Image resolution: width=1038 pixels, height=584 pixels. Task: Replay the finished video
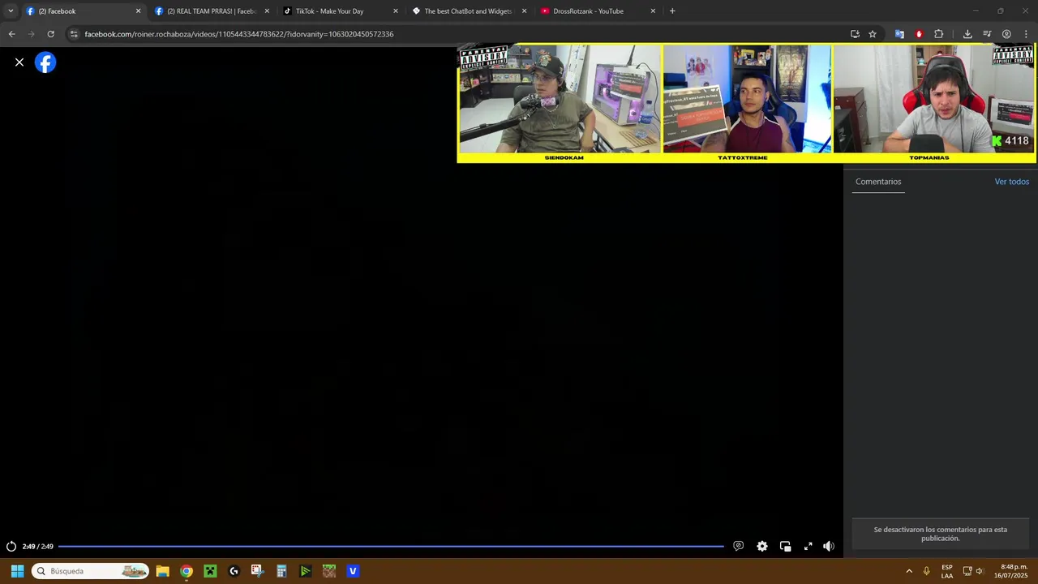tap(11, 547)
